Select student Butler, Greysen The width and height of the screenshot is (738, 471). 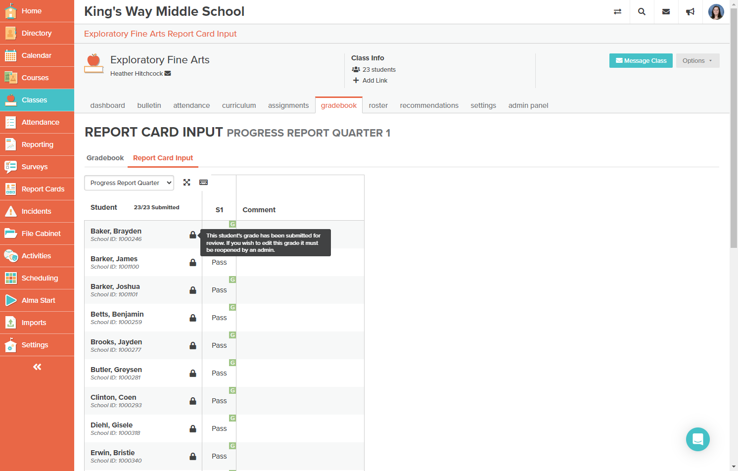pos(116,370)
